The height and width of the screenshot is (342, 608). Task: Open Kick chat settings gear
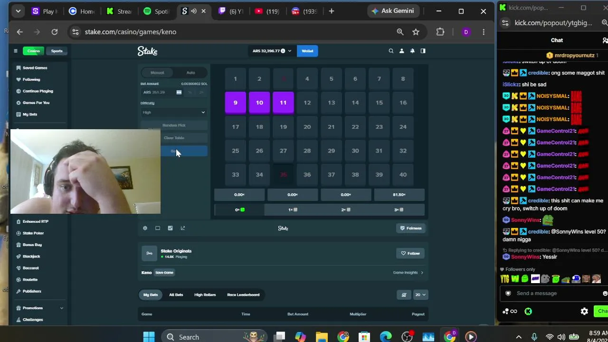pos(584,312)
